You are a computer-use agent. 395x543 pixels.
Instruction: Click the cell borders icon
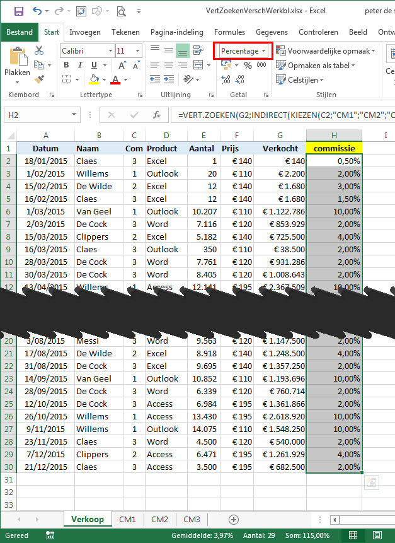point(66,79)
